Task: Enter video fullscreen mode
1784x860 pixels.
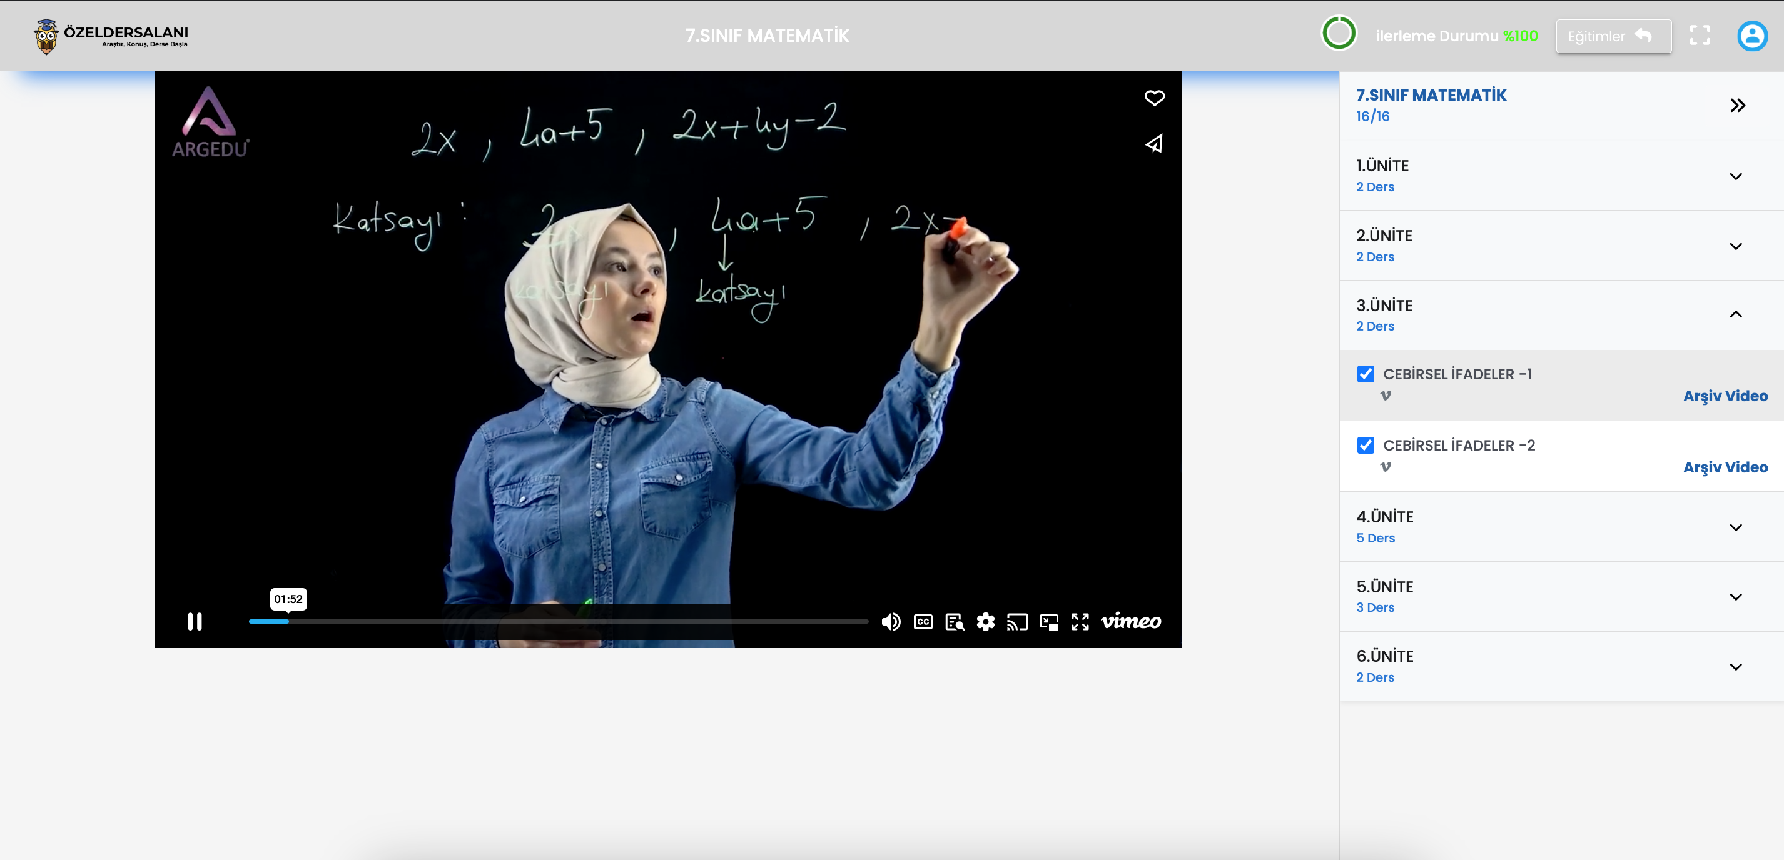Action: tap(1080, 622)
